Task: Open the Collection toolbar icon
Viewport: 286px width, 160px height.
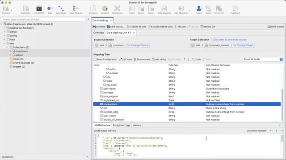Action: point(26,10)
